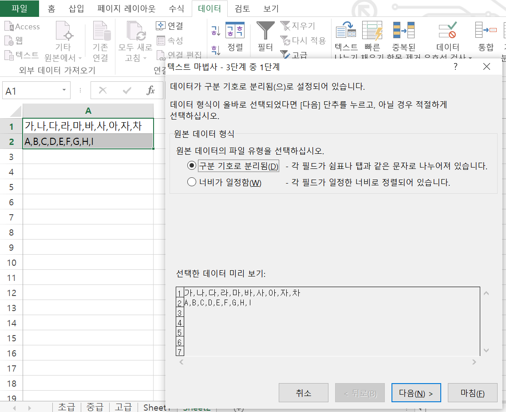Click the 취소 cancel button

[303, 393]
